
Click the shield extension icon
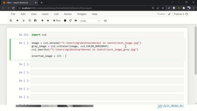174,8
